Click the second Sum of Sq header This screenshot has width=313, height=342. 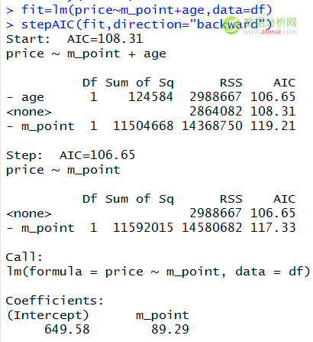[x=140, y=199]
